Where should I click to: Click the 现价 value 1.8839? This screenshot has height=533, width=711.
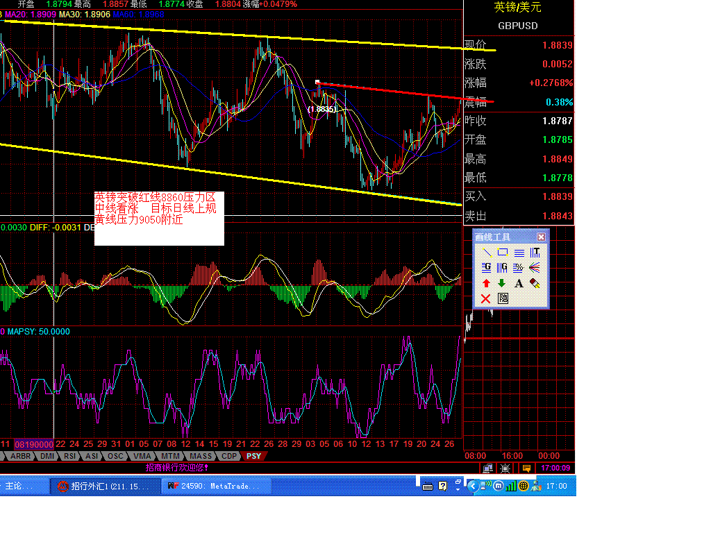[558, 45]
